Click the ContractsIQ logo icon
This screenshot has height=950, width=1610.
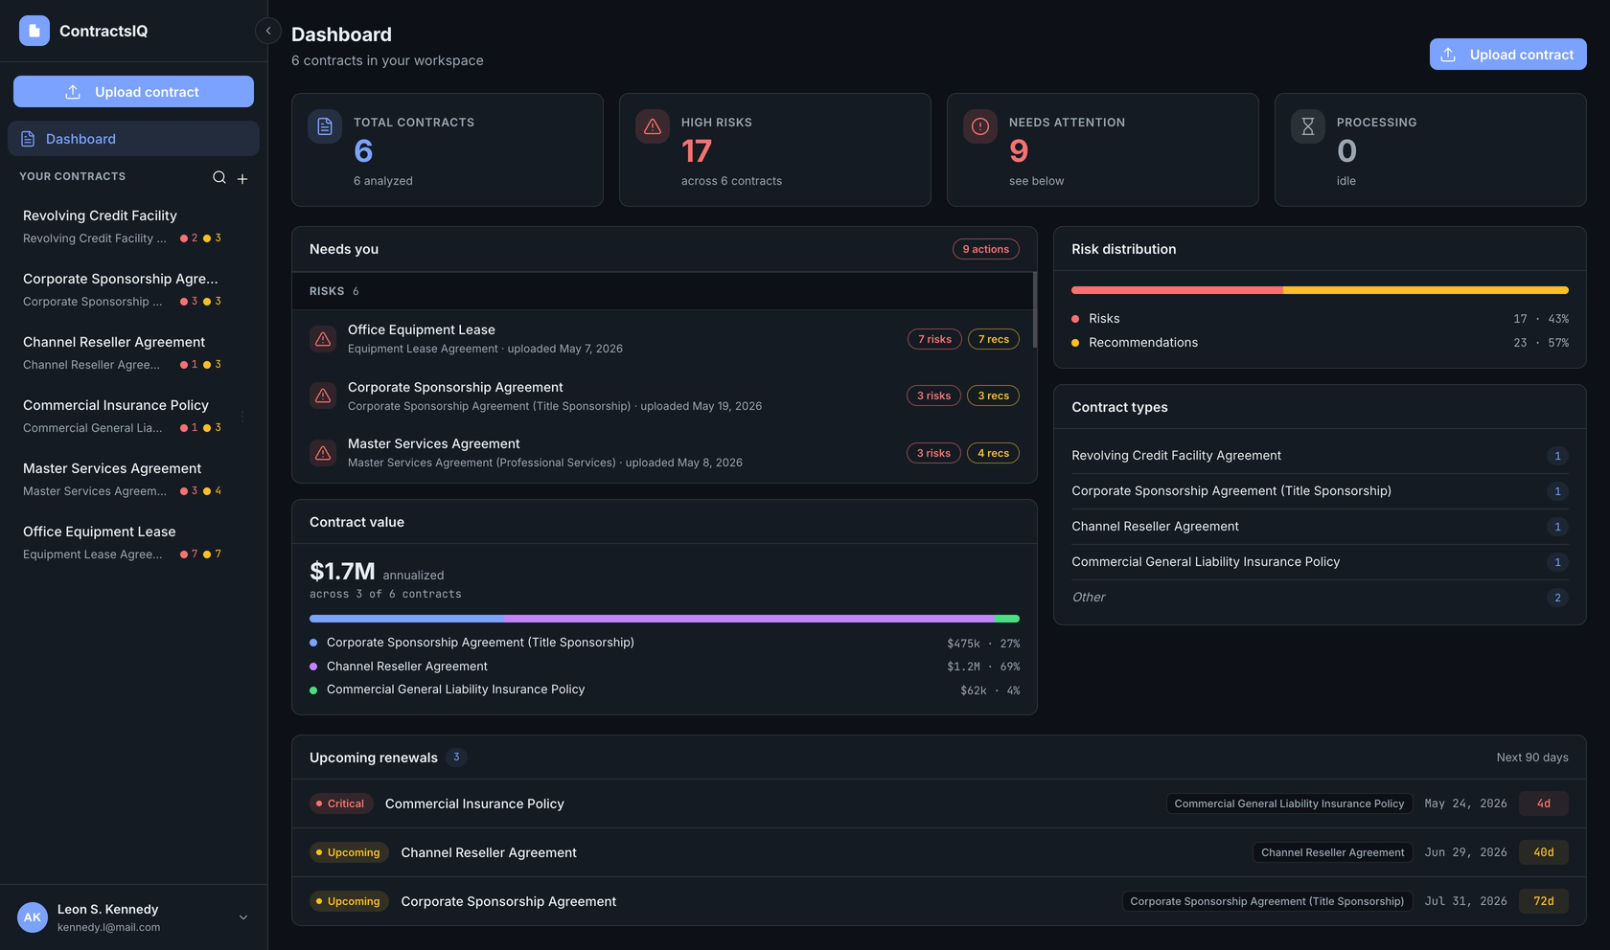[x=34, y=31]
